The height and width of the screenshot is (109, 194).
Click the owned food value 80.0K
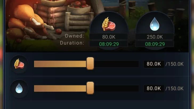[109, 37]
